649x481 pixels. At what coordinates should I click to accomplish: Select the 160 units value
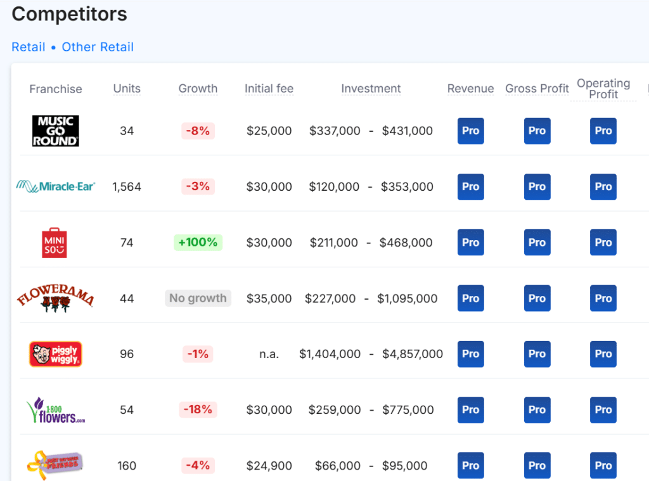pos(127,466)
